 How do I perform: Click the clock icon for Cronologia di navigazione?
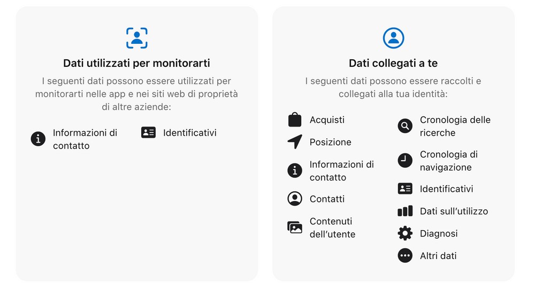(405, 160)
